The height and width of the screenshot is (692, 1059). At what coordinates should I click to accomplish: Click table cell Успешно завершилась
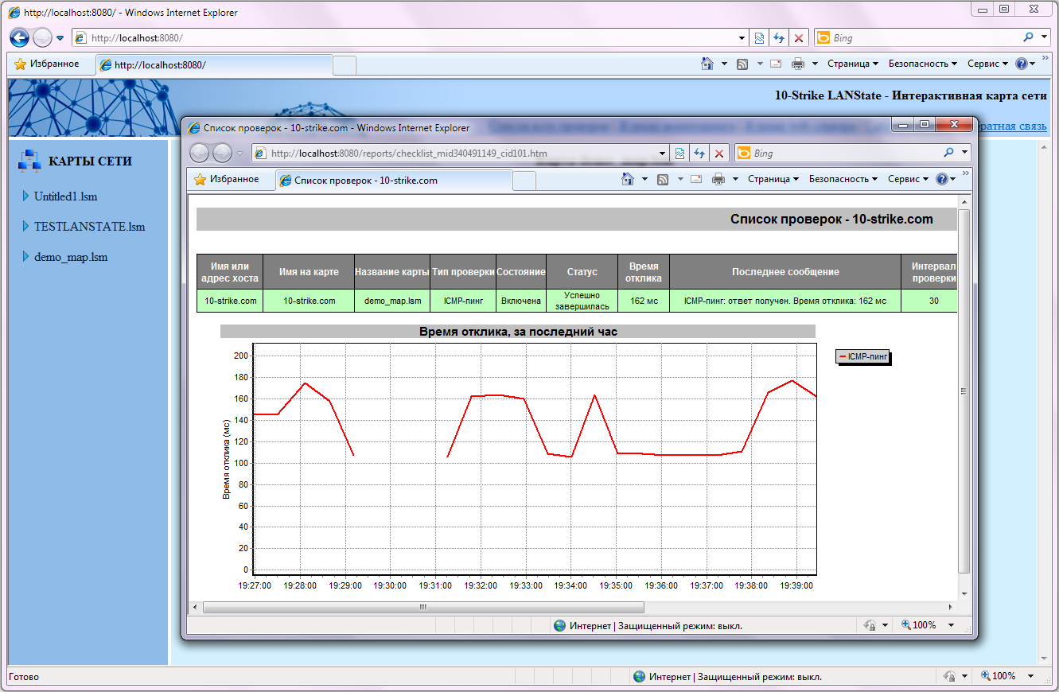(x=582, y=301)
